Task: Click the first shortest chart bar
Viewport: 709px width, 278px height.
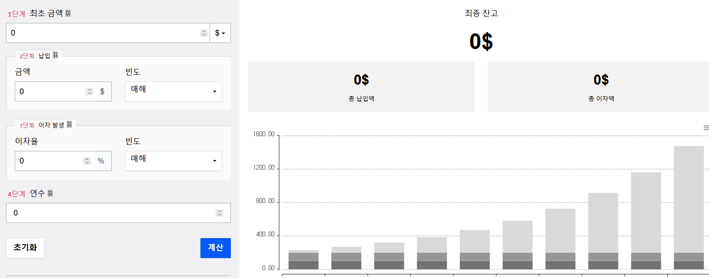Action: 303,259
